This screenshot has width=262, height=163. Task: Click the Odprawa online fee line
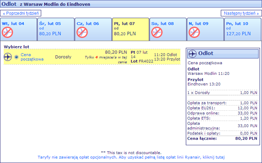[222, 113]
